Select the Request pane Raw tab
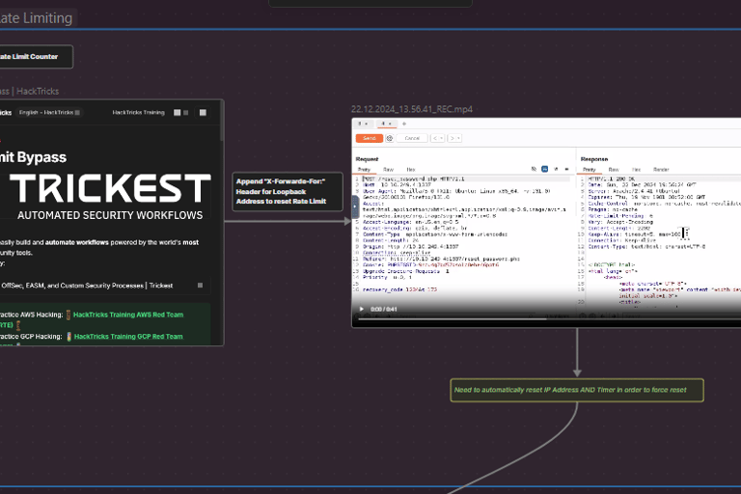 click(x=389, y=169)
